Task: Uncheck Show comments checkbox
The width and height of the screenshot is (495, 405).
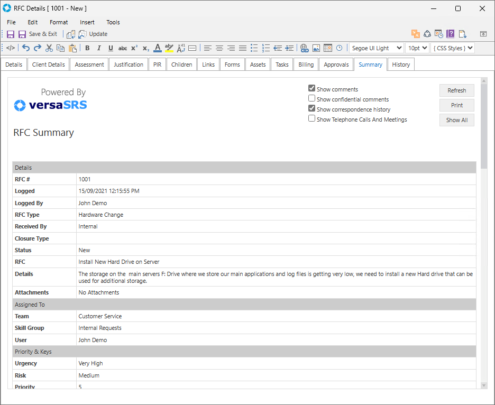Action: 312,89
